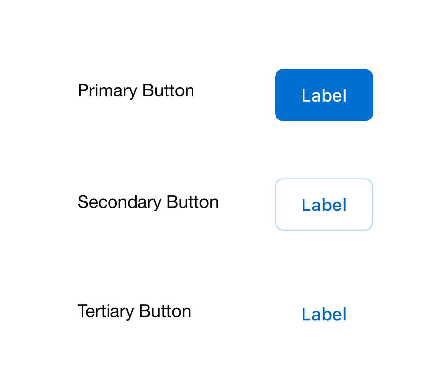Activate the borderless blue Label link
Screen dimensions: 442x387
pyautogui.click(x=324, y=314)
